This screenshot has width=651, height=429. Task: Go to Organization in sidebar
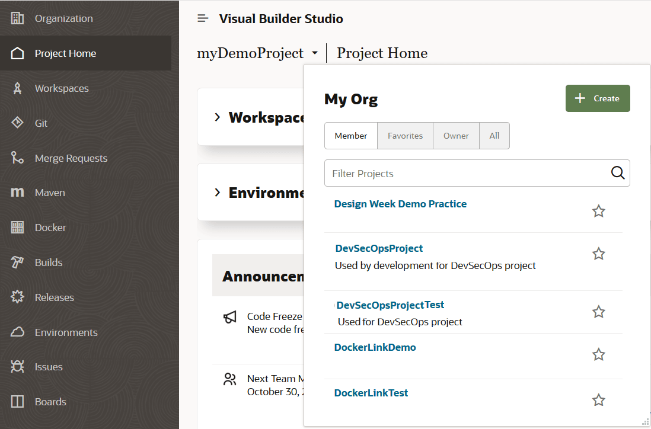tap(64, 18)
